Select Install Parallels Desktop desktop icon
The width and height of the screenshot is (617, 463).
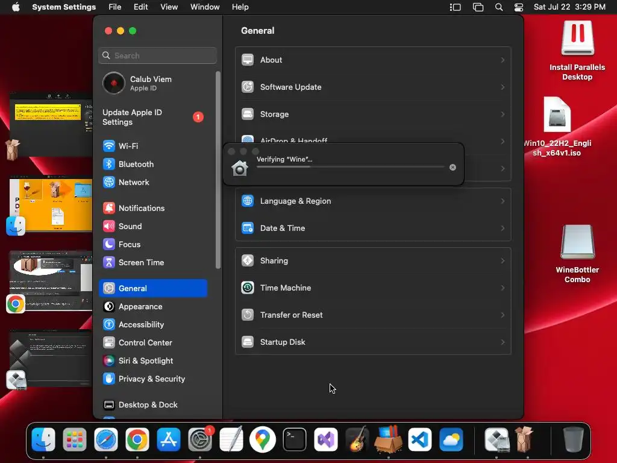(x=577, y=51)
